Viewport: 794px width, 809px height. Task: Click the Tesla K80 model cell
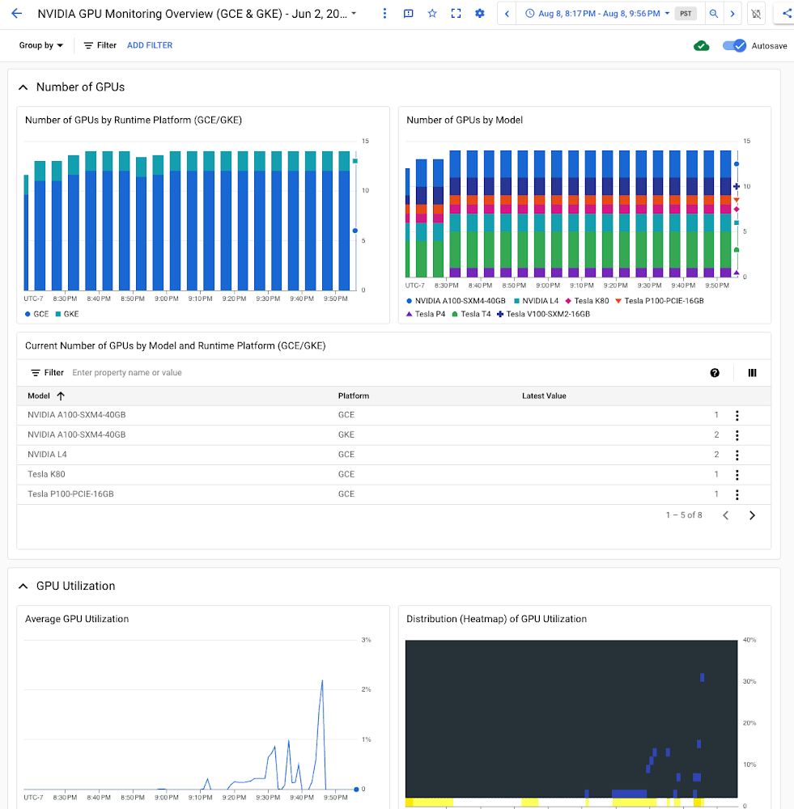46,474
